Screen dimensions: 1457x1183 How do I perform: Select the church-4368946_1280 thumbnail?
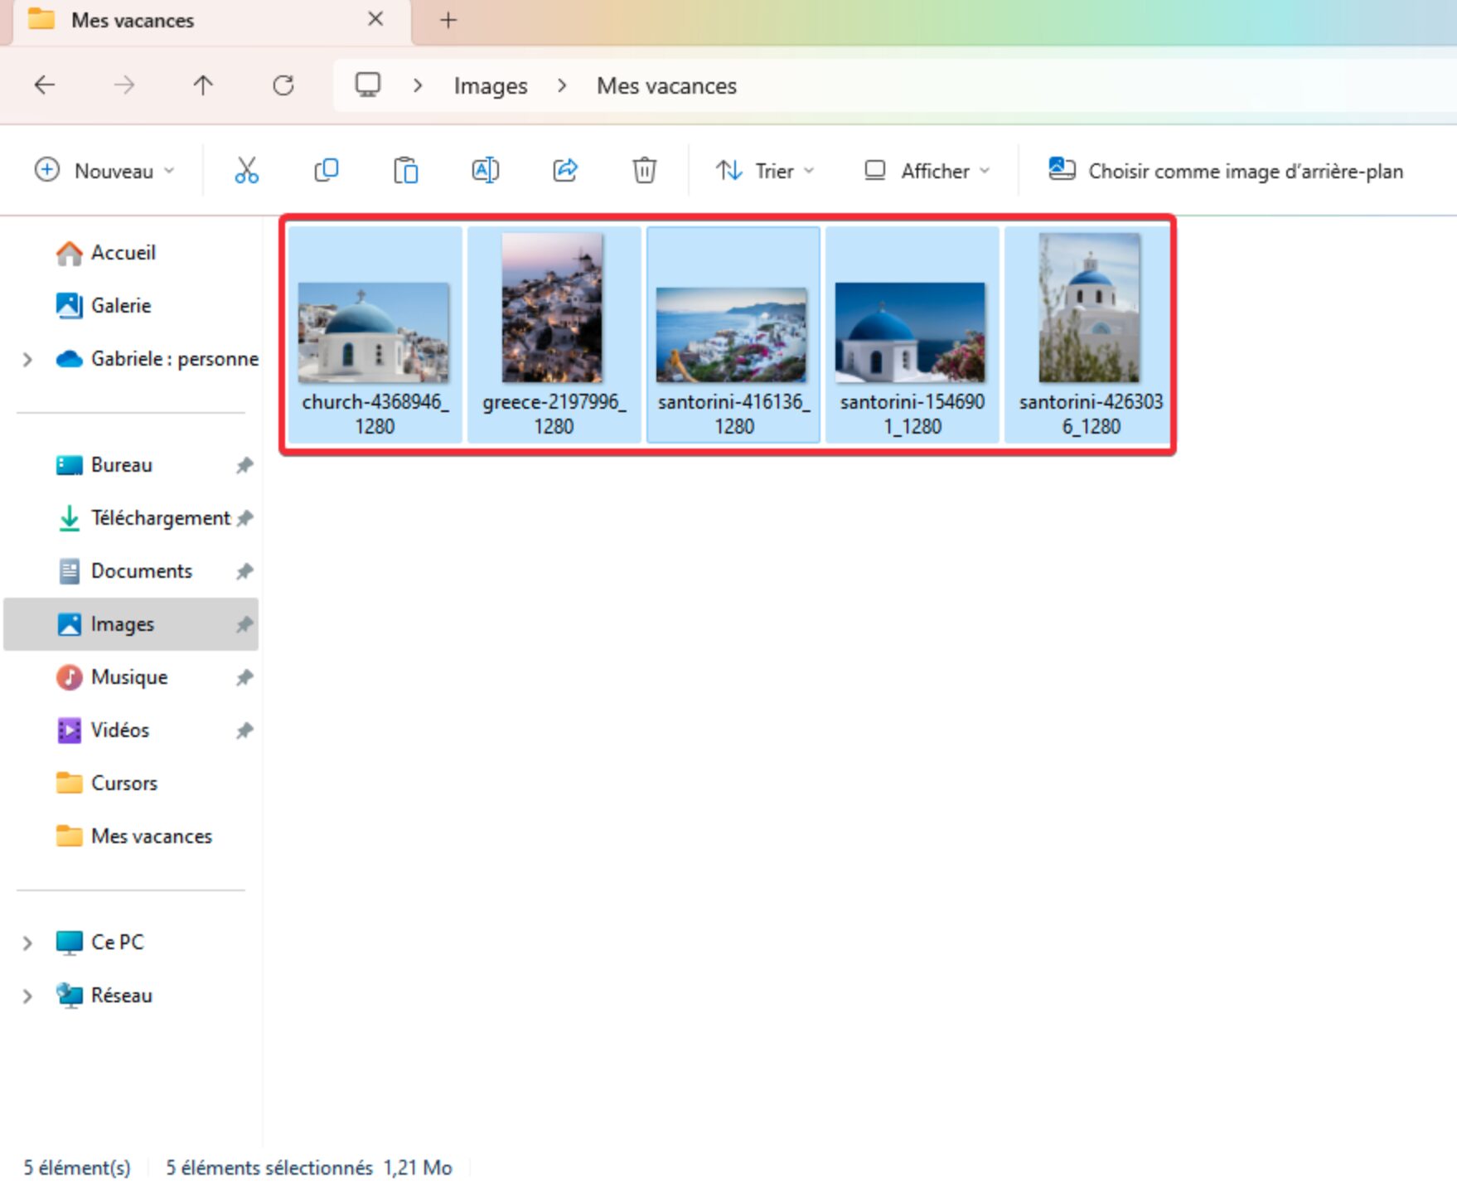pos(374,333)
